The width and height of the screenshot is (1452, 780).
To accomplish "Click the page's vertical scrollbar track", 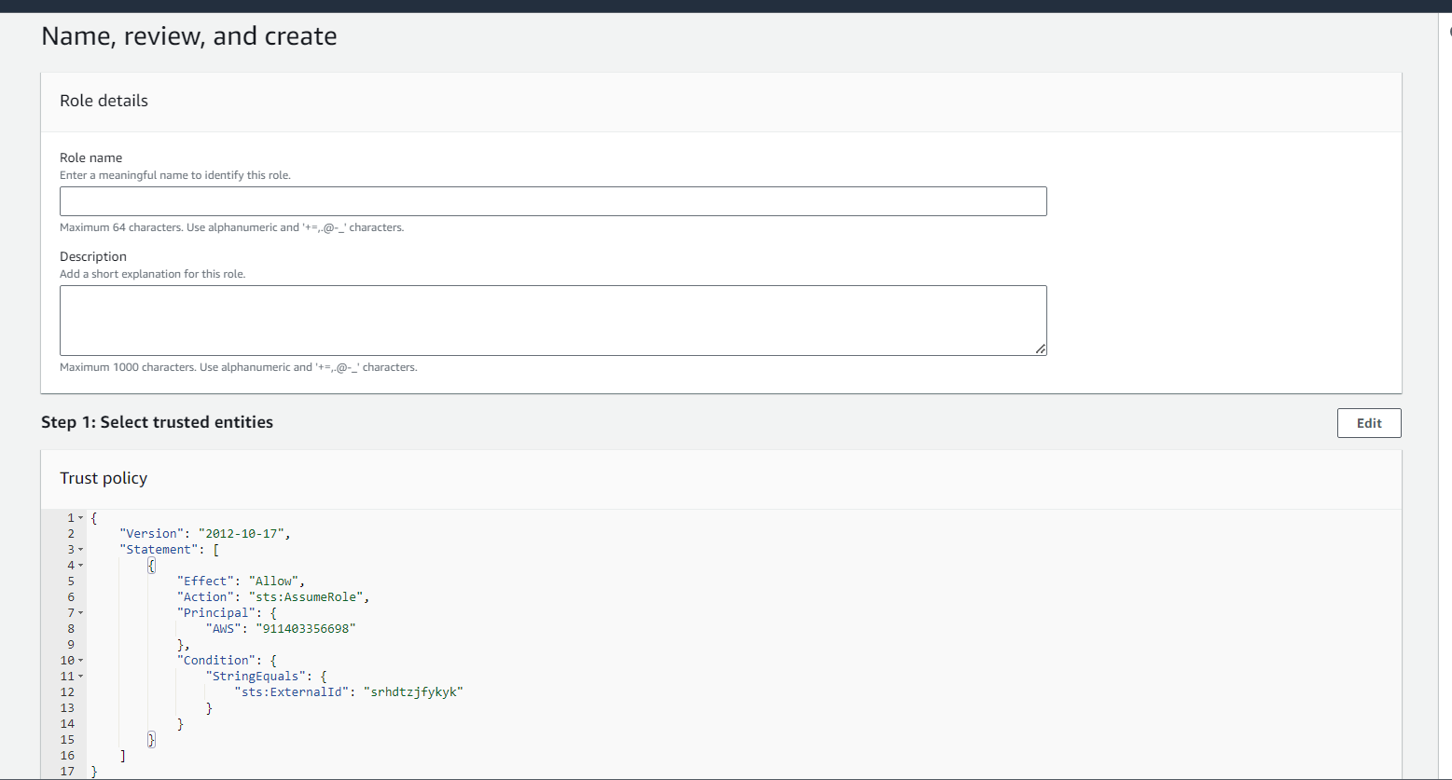I will pos(1445,373).
